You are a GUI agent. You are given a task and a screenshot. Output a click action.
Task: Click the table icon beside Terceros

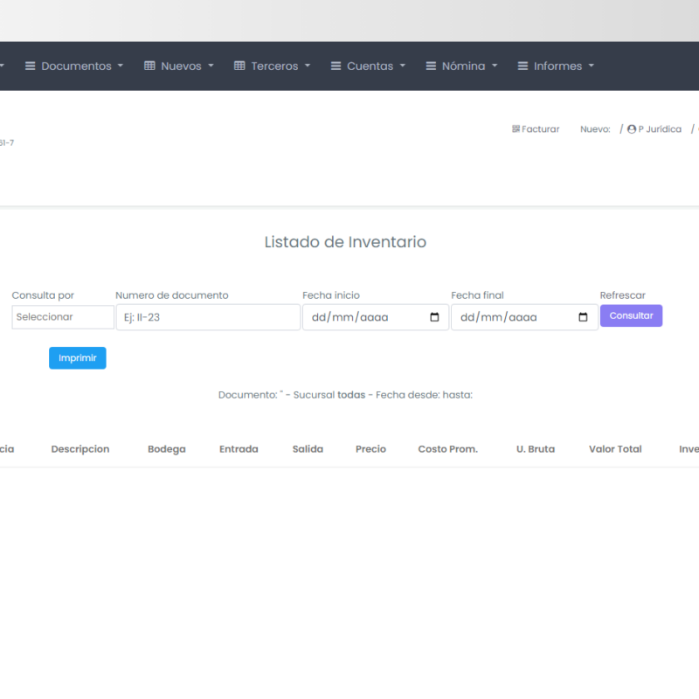click(x=239, y=66)
